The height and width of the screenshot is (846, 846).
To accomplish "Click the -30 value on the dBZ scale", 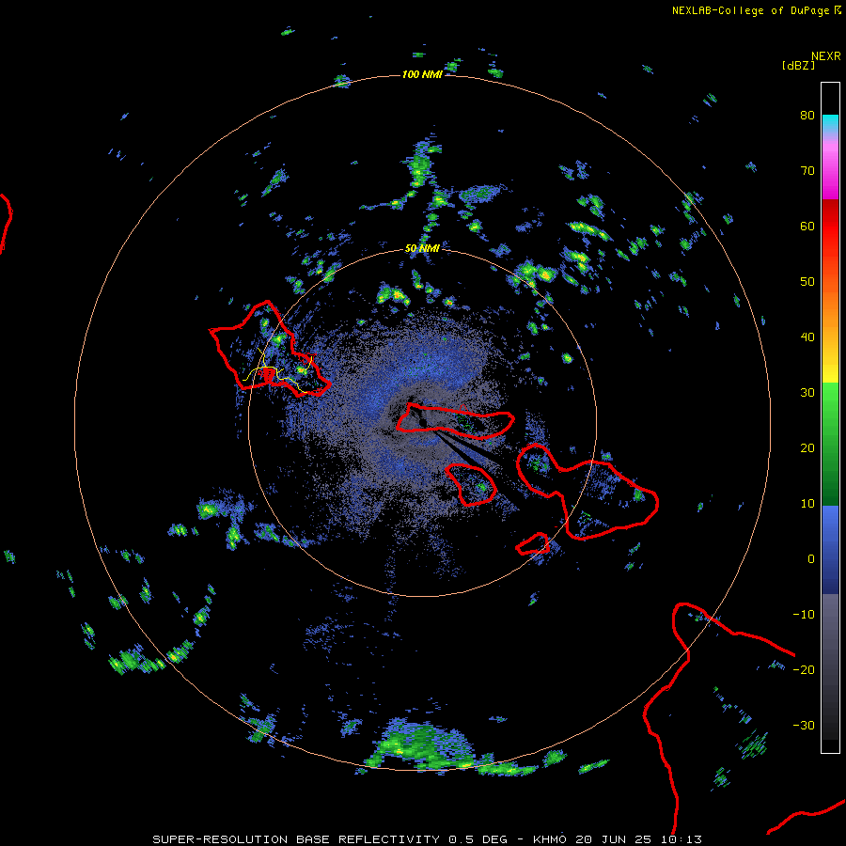I will (804, 726).
